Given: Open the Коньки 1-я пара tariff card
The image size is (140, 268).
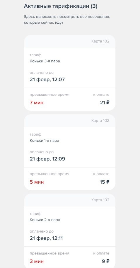Looking at the screenshot, I should [70, 152].
